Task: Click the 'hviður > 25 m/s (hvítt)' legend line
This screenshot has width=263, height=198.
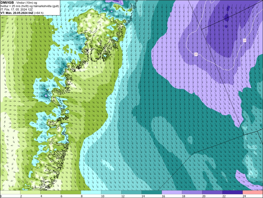Action: [x=30, y=6]
